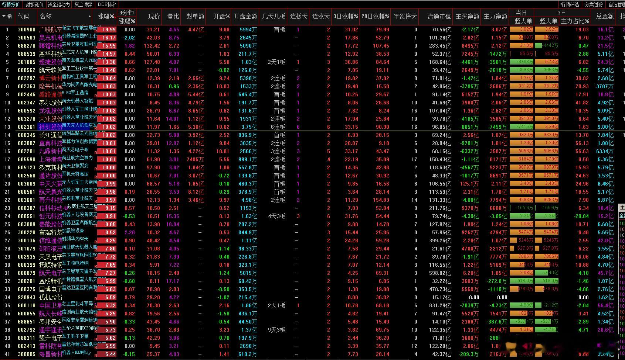Click stock code 300900
The width and height of the screenshot is (625, 360).
click(27, 30)
